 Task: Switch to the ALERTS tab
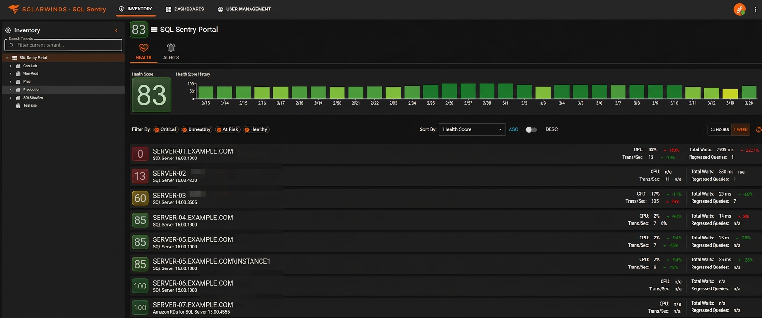(x=171, y=51)
